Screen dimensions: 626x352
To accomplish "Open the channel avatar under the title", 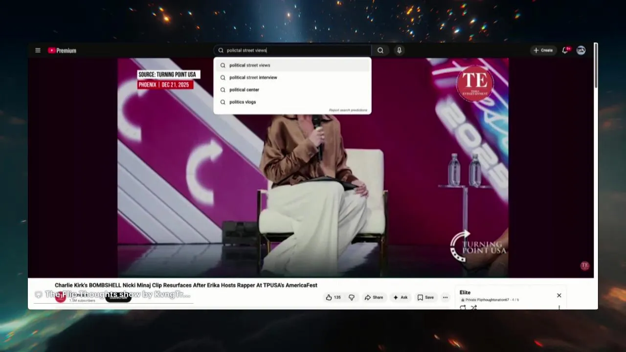I will (60, 297).
